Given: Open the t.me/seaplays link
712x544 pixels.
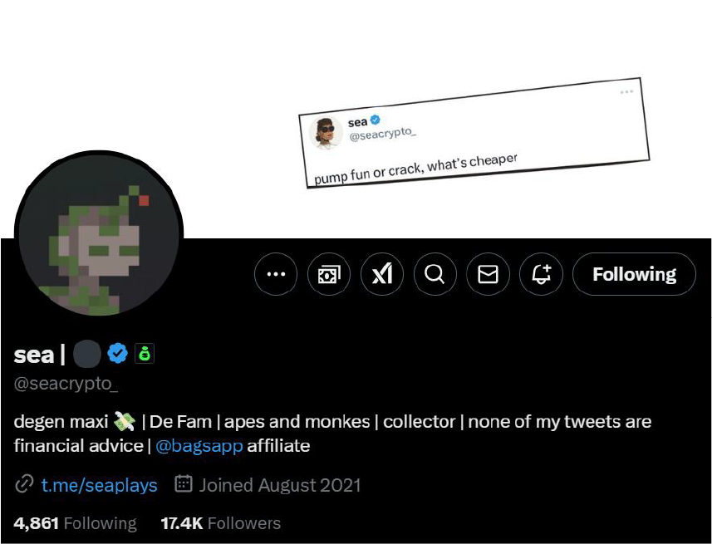Looking at the screenshot, I should pos(99,485).
